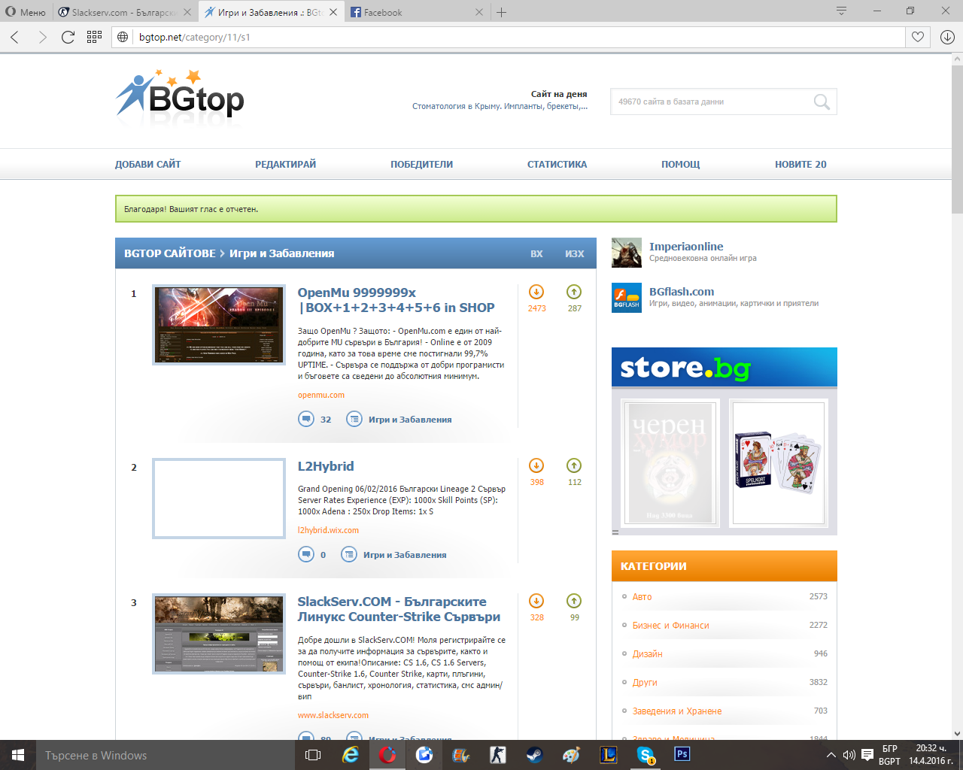The height and width of the screenshot is (770, 963).
Task: Open Photoshop from the taskbar
Action: click(682, 755)
